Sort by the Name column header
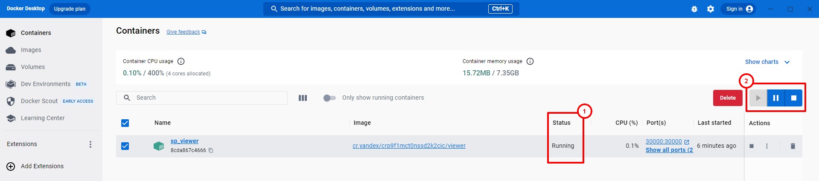The width and height of the screenshot is (819, 181). click(163, 123)
